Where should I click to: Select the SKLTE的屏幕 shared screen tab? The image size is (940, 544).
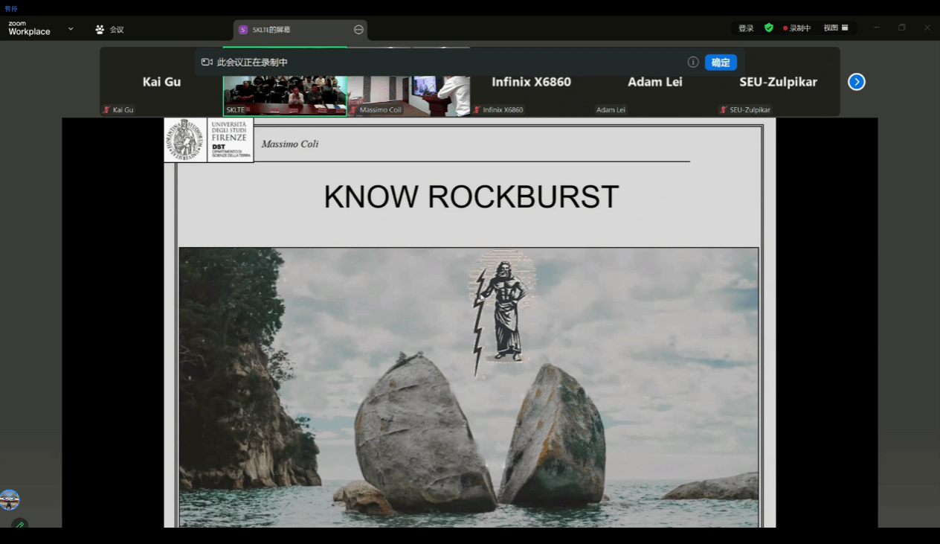coord(271,30)
